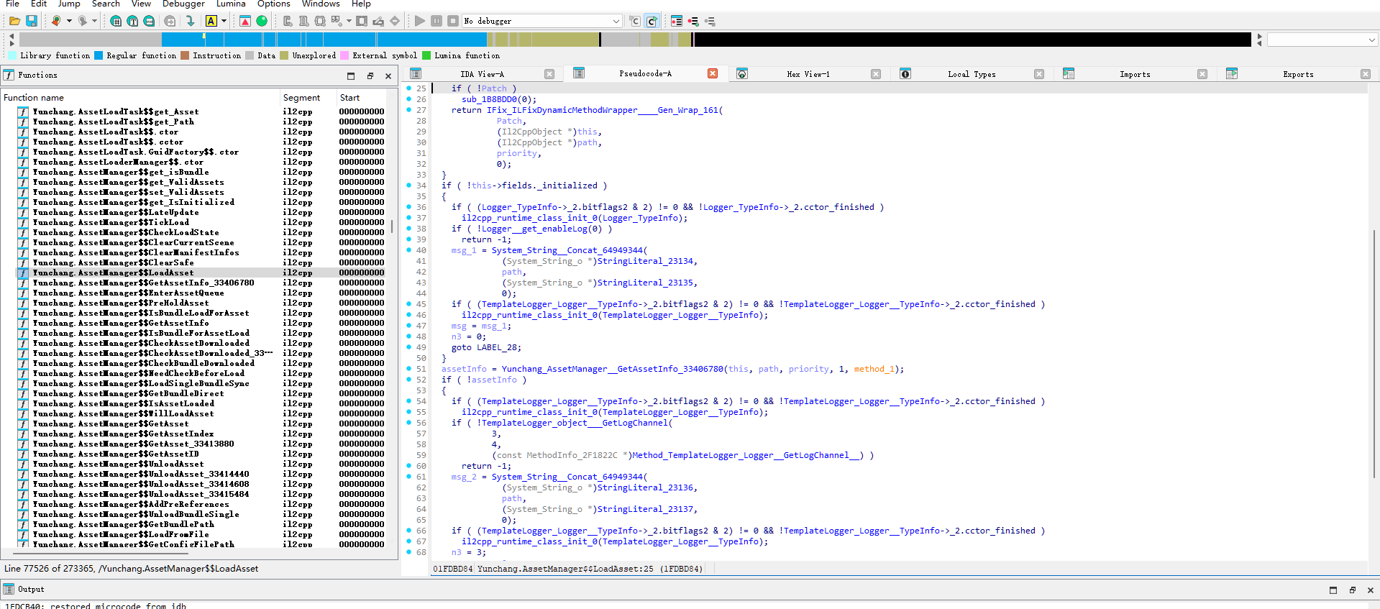
Task: Open the File menu
Action: pos(12,4)
